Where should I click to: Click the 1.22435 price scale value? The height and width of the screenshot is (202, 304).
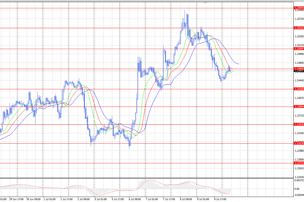point(299,177)
